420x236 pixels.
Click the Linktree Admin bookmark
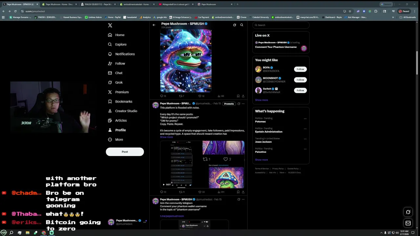pos(94,17)
